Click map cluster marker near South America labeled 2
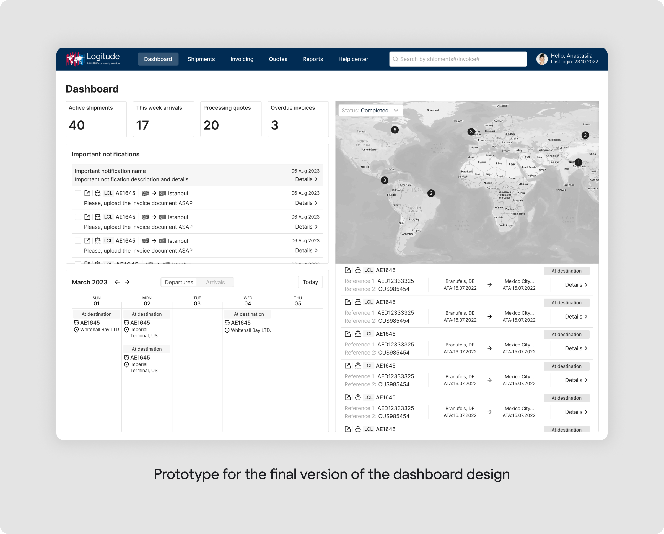 (x=431, y=193)
